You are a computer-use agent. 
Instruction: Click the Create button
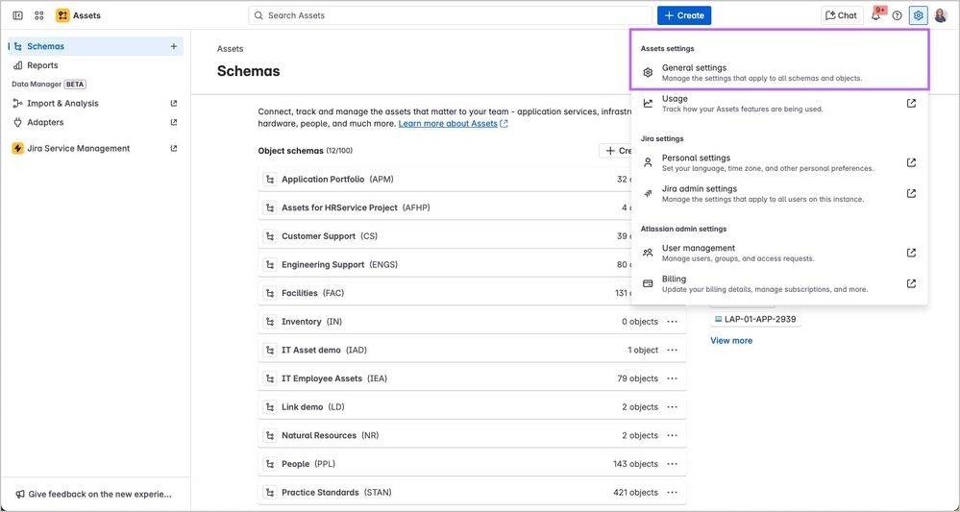coord(684,15)
